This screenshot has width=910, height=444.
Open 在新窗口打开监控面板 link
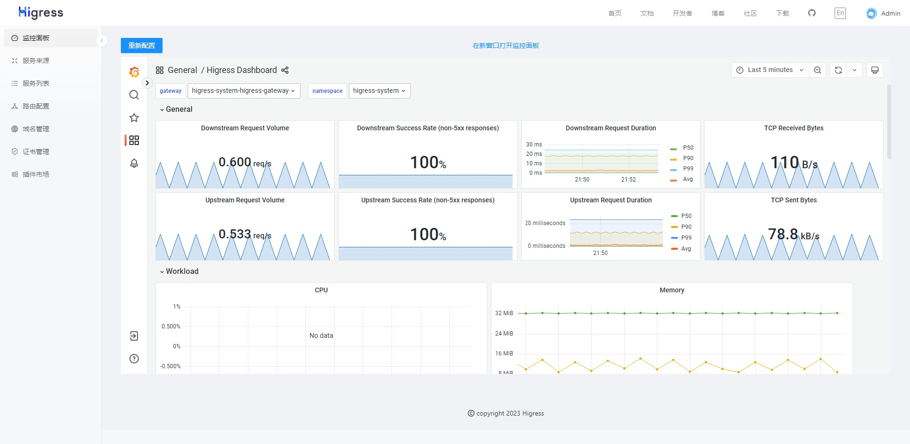506,45
